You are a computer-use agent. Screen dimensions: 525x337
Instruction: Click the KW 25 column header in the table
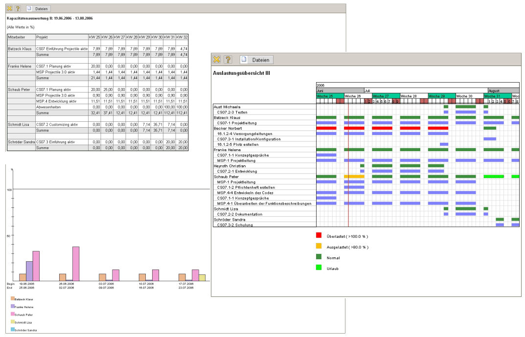click(x=94, y=37)
